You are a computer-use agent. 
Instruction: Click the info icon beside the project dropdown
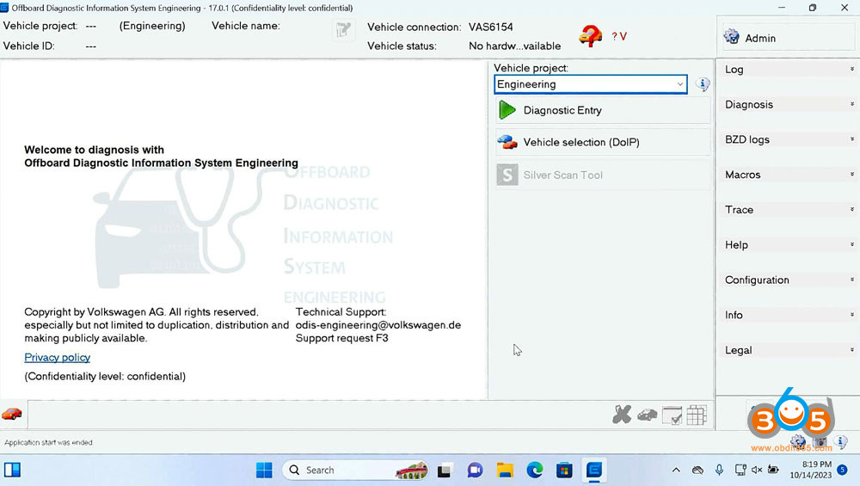(x=703, y=84)
